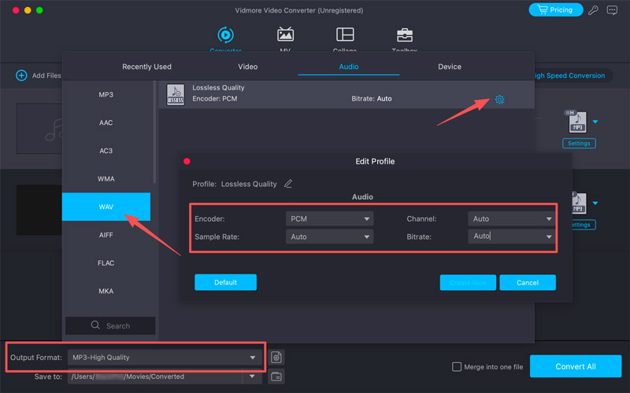Open the folder icon beside Save to
The image size is (630, 393).
click(x=276, y=376)
